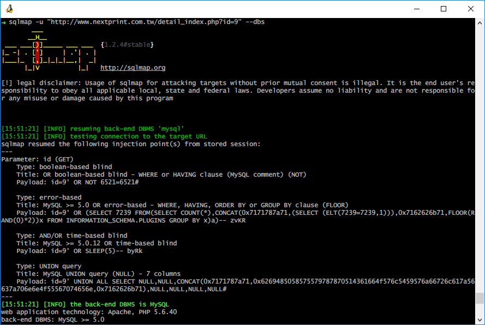The width and height of the screenshot is (485, 325).
Task: Click 'MySQL >= 5.0.12 OR time-based blind' title
Action: pyautogui.click(x=97, y=243)
